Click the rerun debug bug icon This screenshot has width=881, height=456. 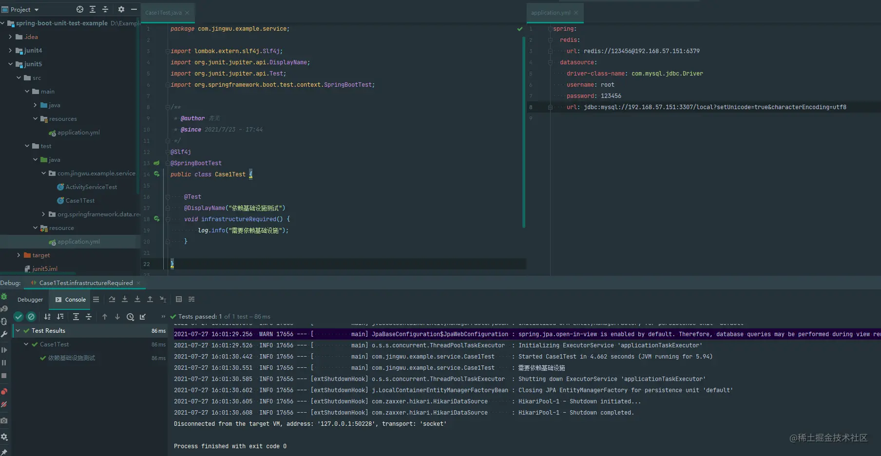click(x=4, y=296)
